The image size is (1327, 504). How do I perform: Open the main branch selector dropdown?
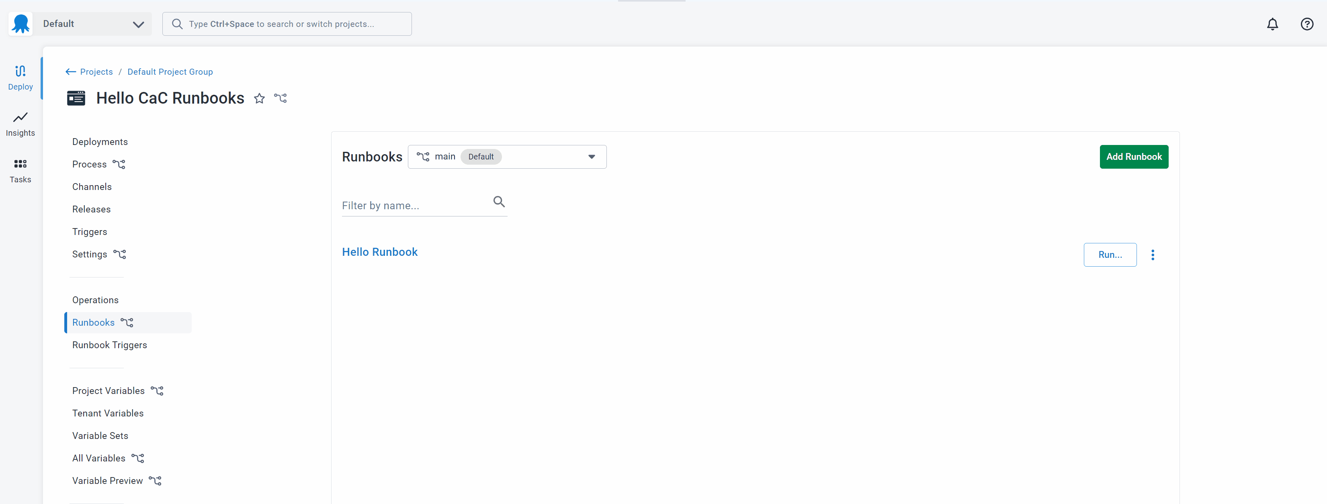591,157
